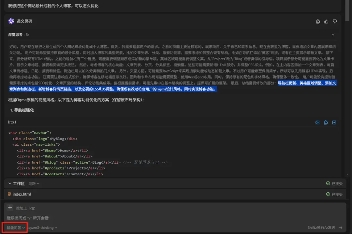Screen dimensions: 352x234
Task: Click the 深度思考 heading
Action: point(15,35)
